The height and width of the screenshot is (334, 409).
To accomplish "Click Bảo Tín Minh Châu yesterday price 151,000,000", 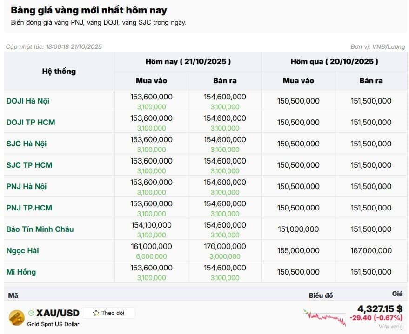I will 298,229.
